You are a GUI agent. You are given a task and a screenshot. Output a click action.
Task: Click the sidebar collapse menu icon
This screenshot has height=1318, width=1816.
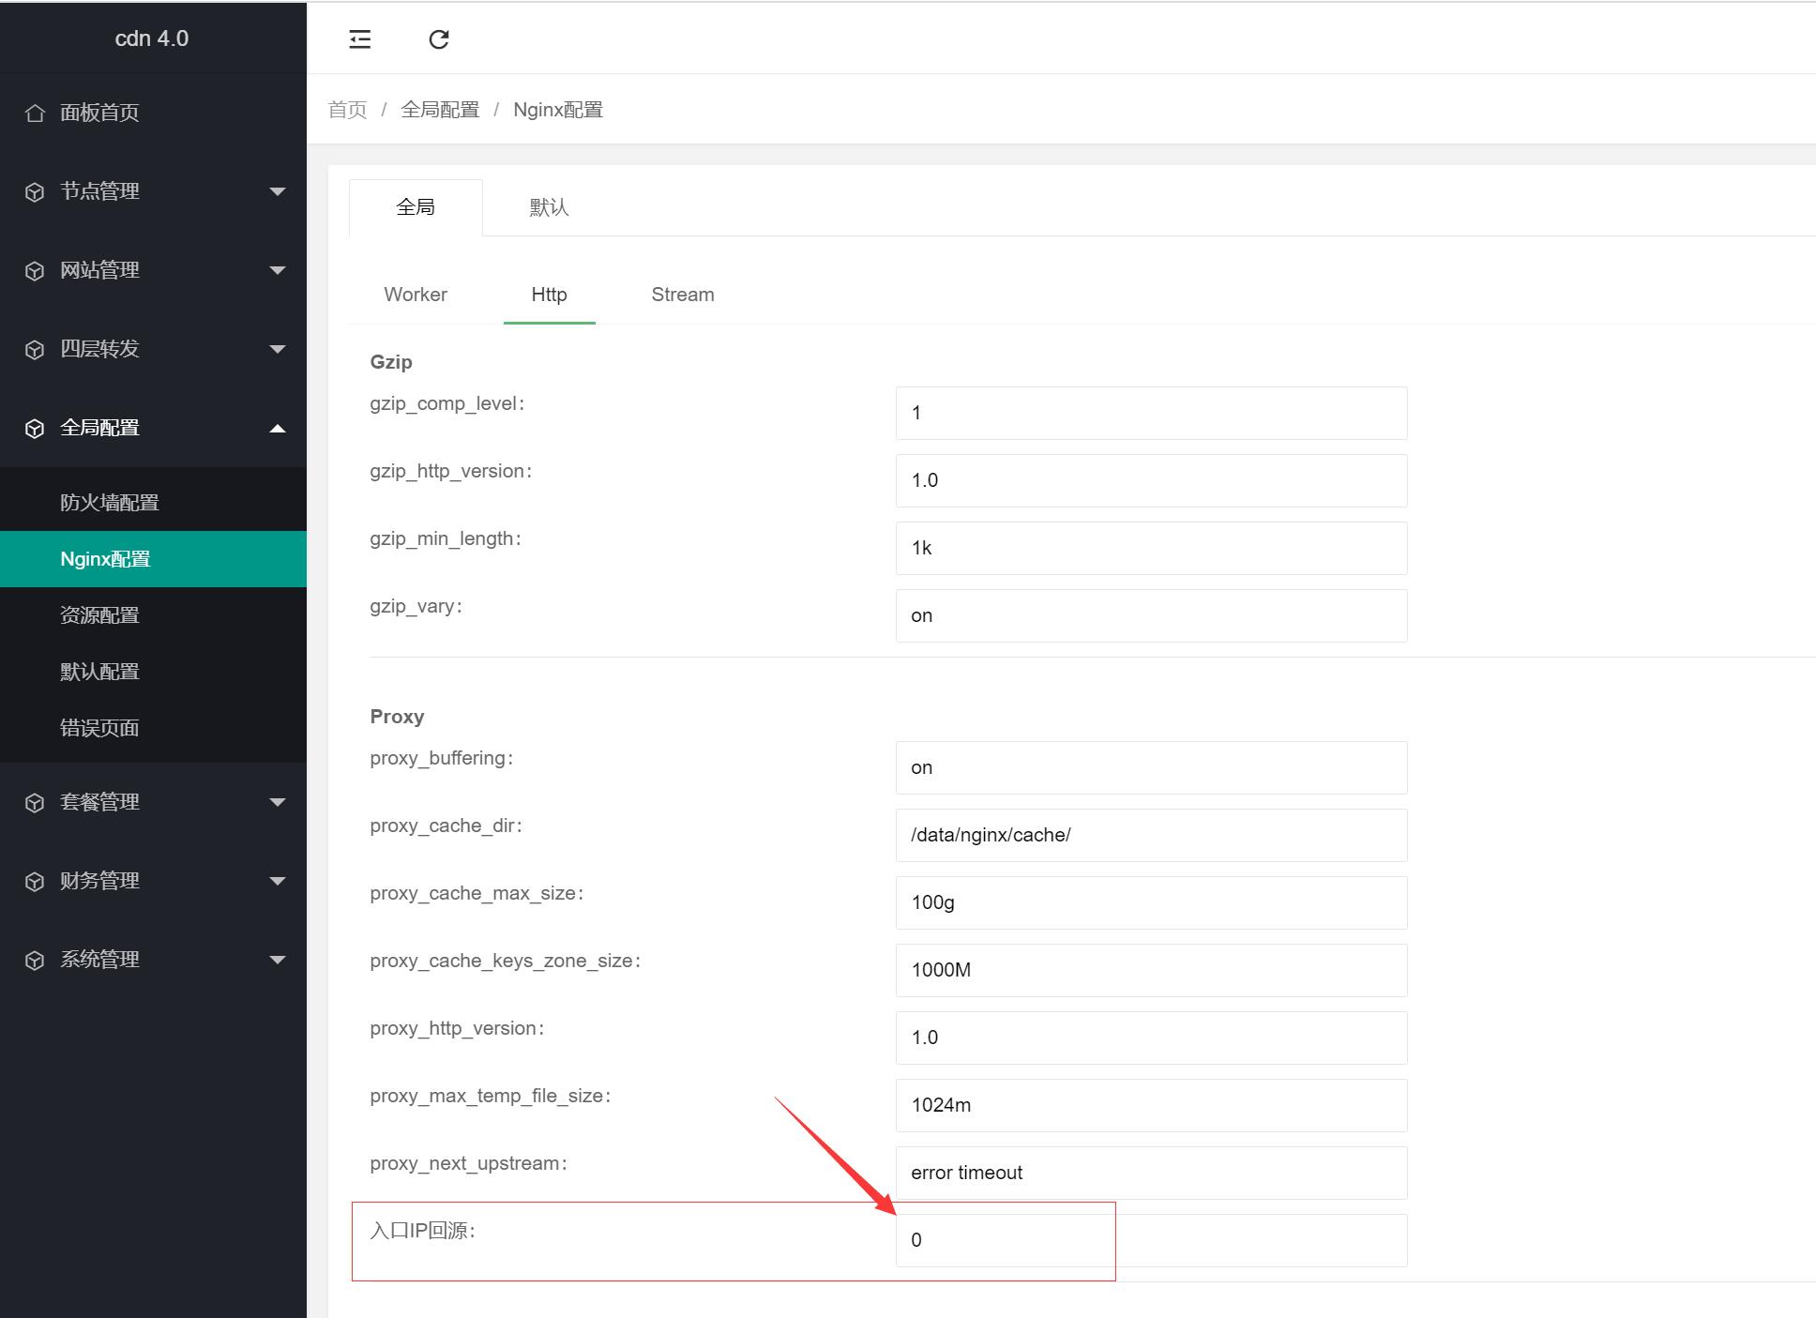[x=360, y=38]
